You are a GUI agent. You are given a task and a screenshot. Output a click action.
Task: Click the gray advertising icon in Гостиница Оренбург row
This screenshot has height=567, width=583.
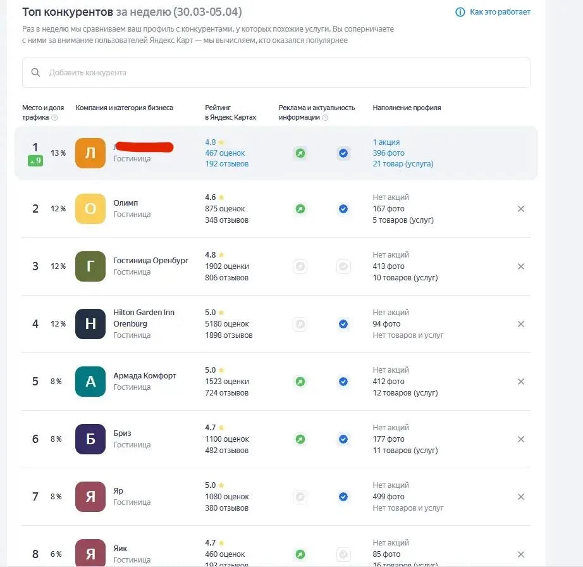(x=300, y=266)
